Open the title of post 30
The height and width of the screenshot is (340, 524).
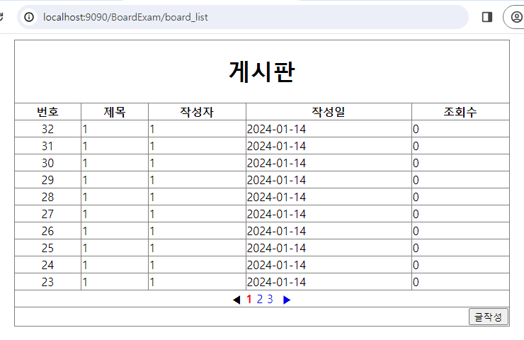[85, 163]
